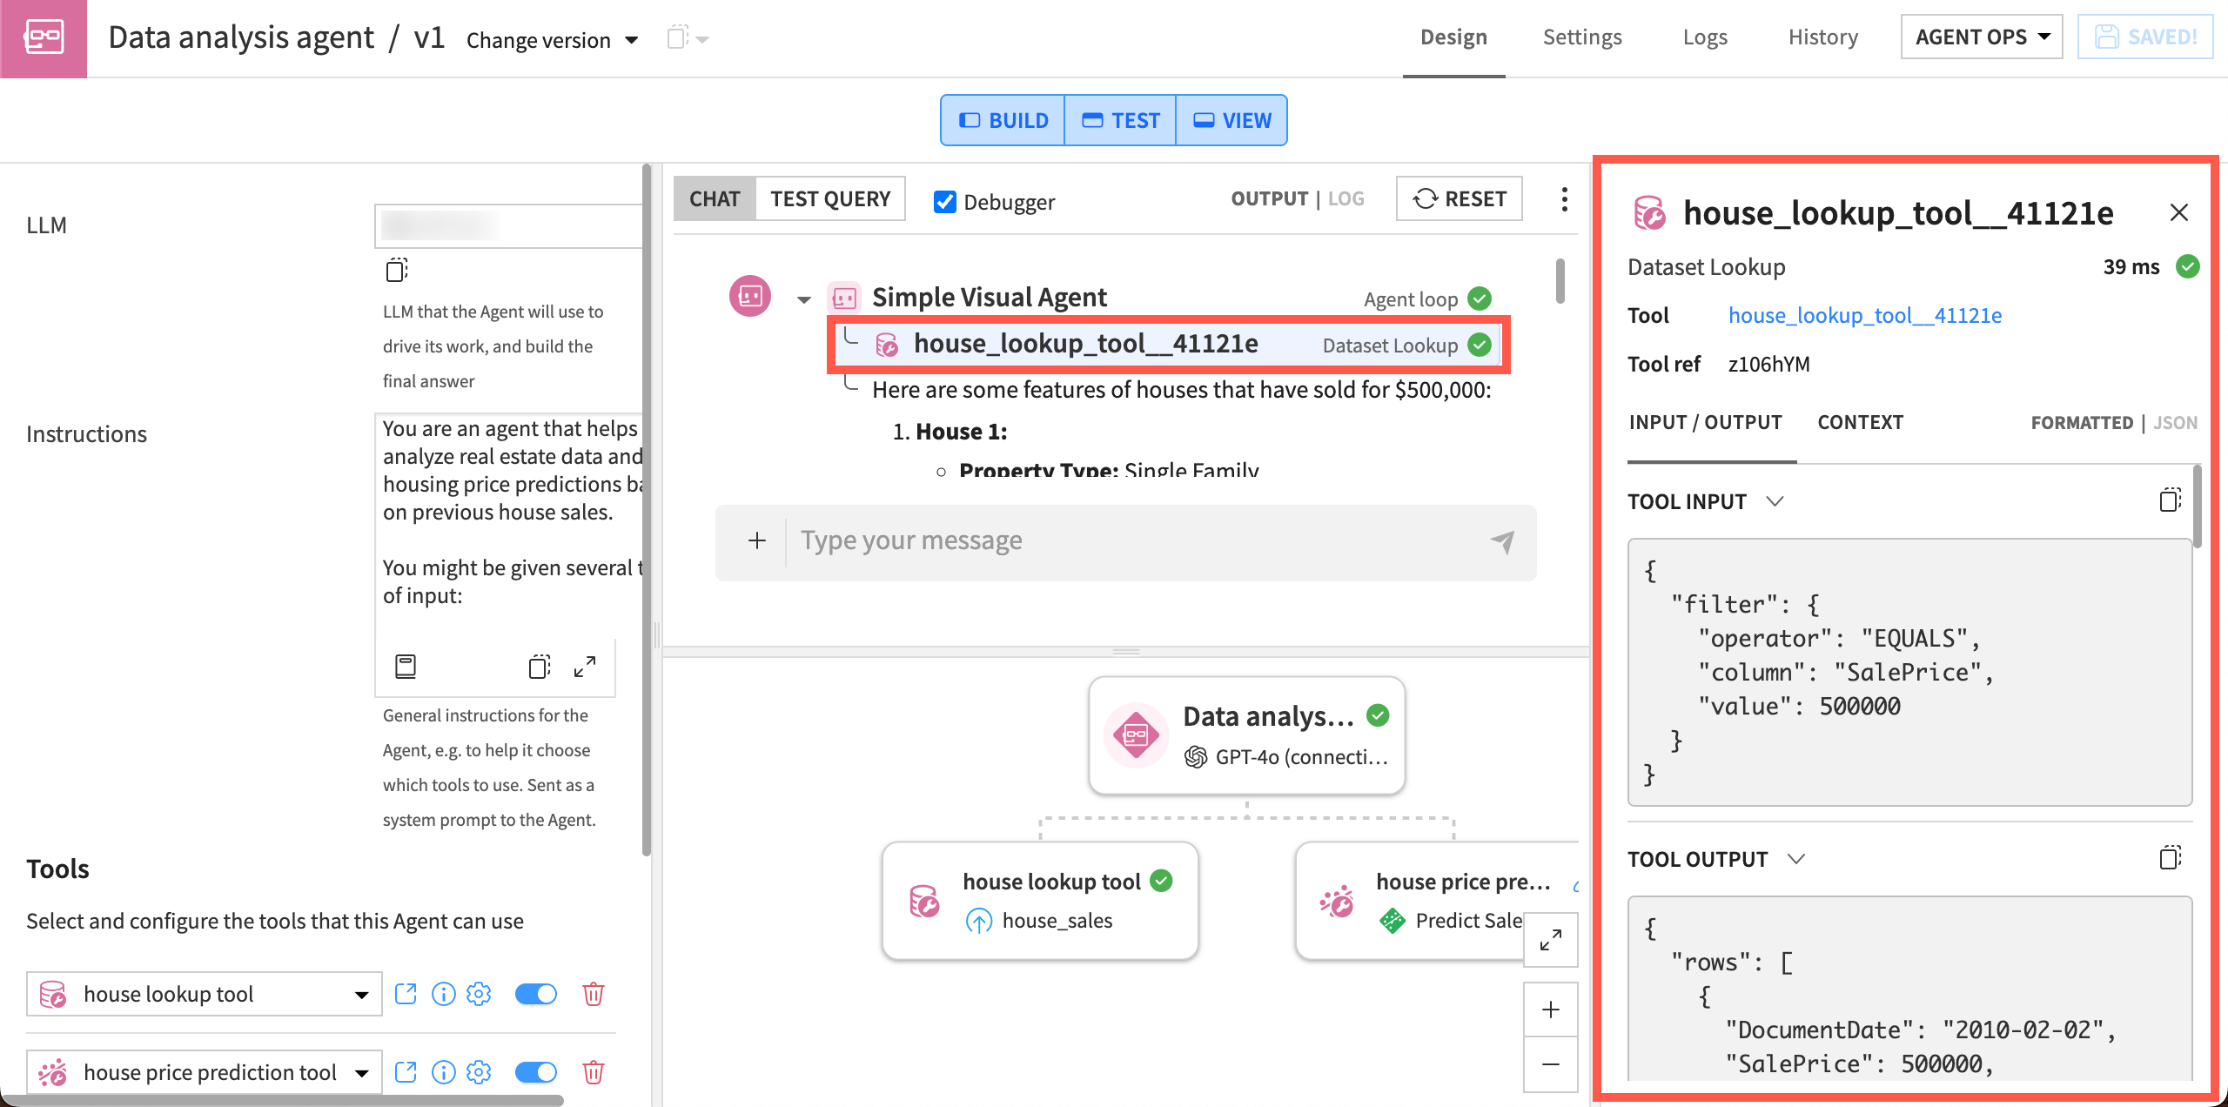Open the house price prediction tool selector dropdown
2228x1107 pixels.
(205, 1072)
